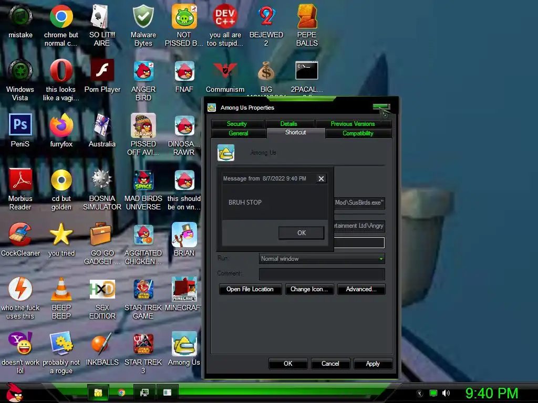Select the Shortcut tab

click(x=296, y=133)
